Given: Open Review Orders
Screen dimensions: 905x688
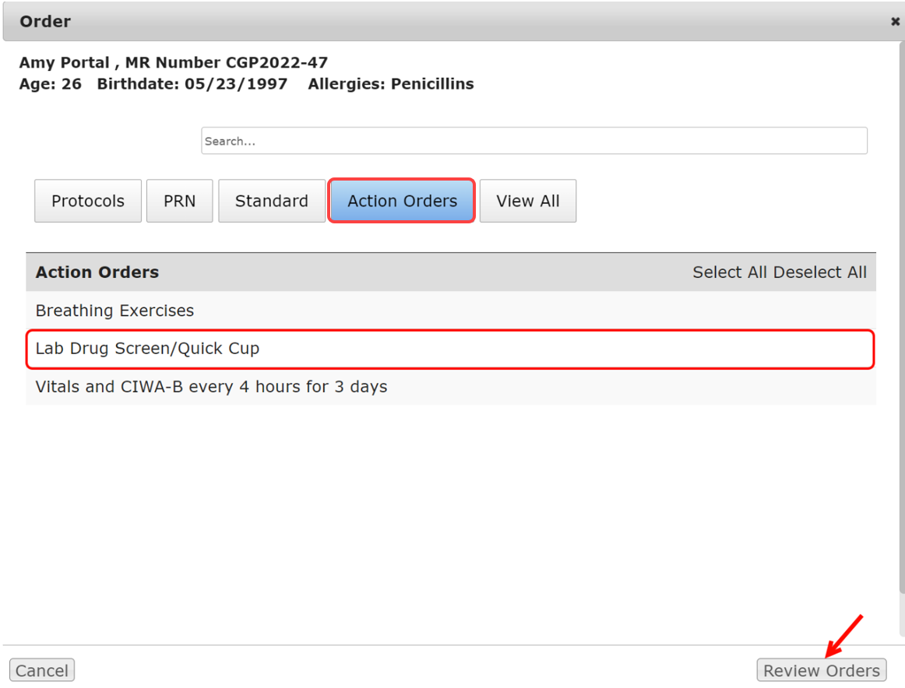Looking at the screenshot, I should pos(822,670).
